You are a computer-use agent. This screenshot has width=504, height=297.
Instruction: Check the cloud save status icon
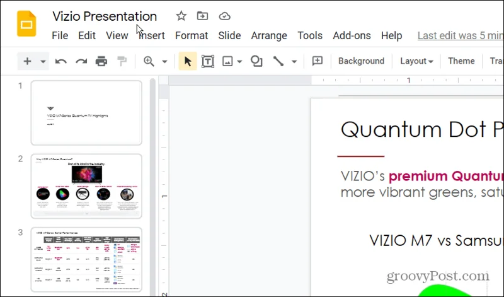tap(224, 16)
